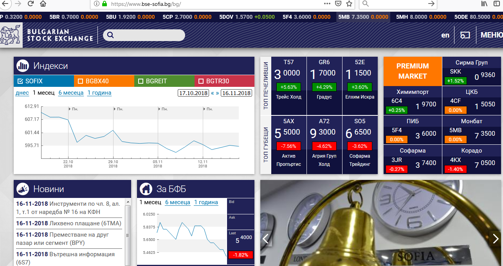The image size is (503, 266).
Task: Open top loser SO5 Софарма Трейдинг tile
Action: [x=360, y=145]
